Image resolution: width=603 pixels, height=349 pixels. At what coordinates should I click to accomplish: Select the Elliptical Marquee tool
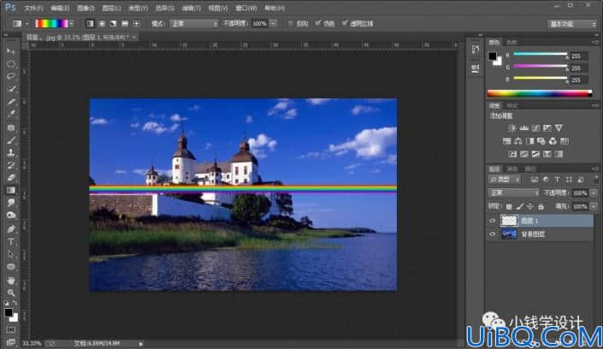(x=11, y=64)
